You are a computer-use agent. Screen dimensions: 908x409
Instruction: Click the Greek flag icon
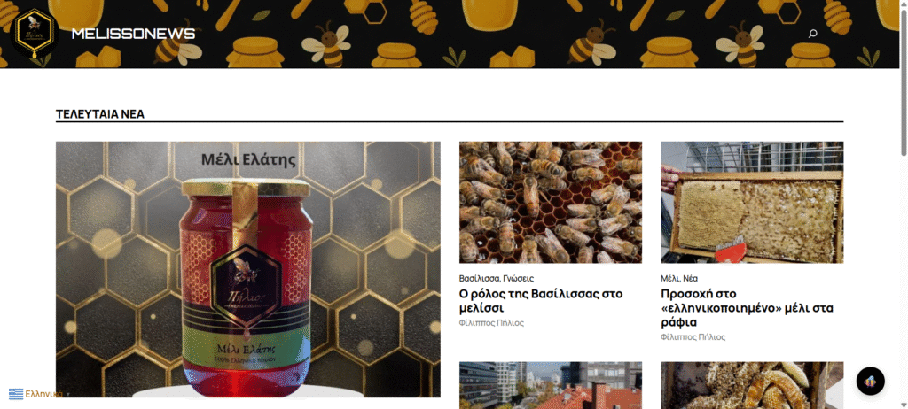(16, 394)
